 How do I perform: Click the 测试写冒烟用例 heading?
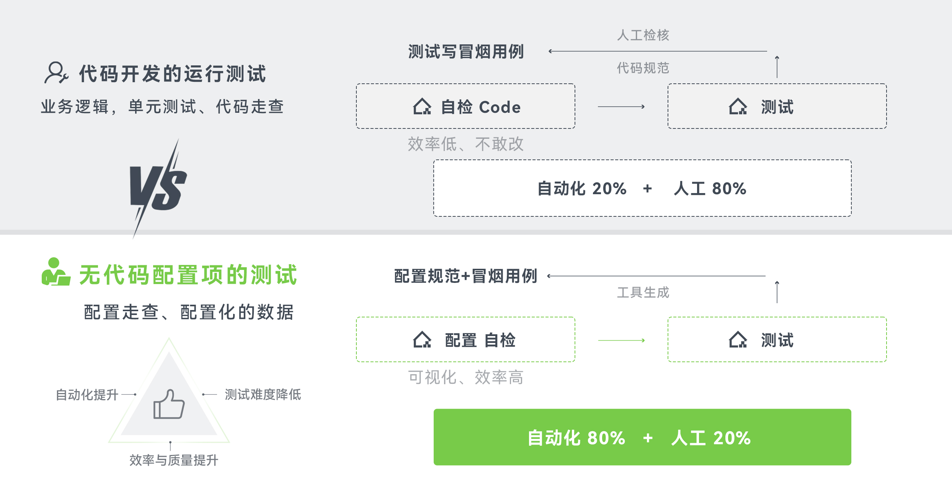466,52
